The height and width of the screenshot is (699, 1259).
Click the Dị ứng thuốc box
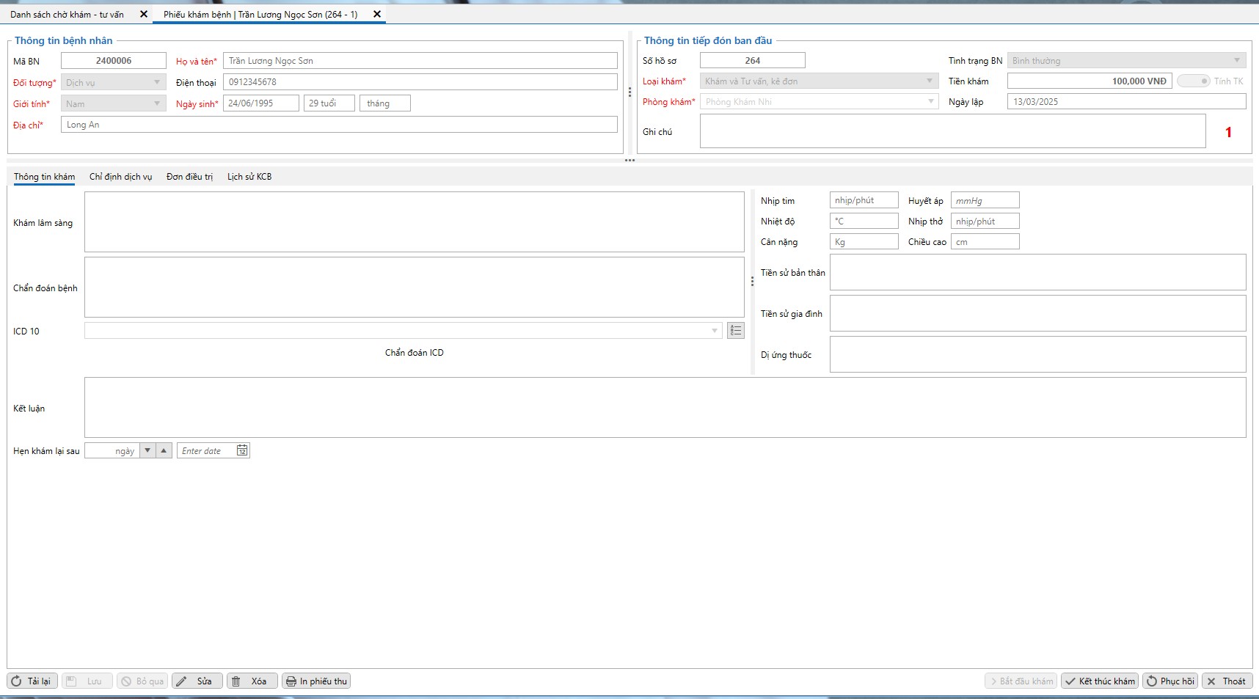point(1038,354)
